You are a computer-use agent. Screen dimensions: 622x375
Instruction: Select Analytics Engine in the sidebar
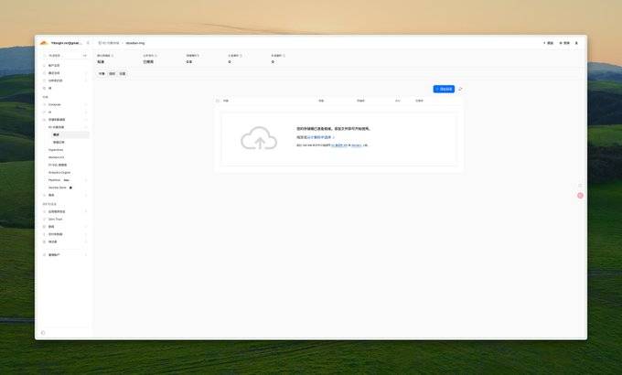pyautogui.click(x=59, y=172)
